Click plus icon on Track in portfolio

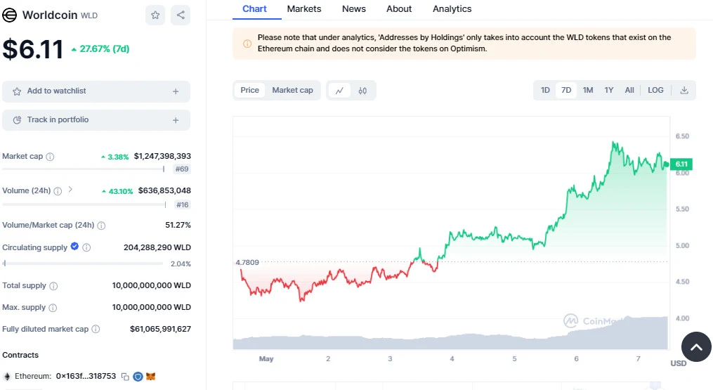pos(176,120)
